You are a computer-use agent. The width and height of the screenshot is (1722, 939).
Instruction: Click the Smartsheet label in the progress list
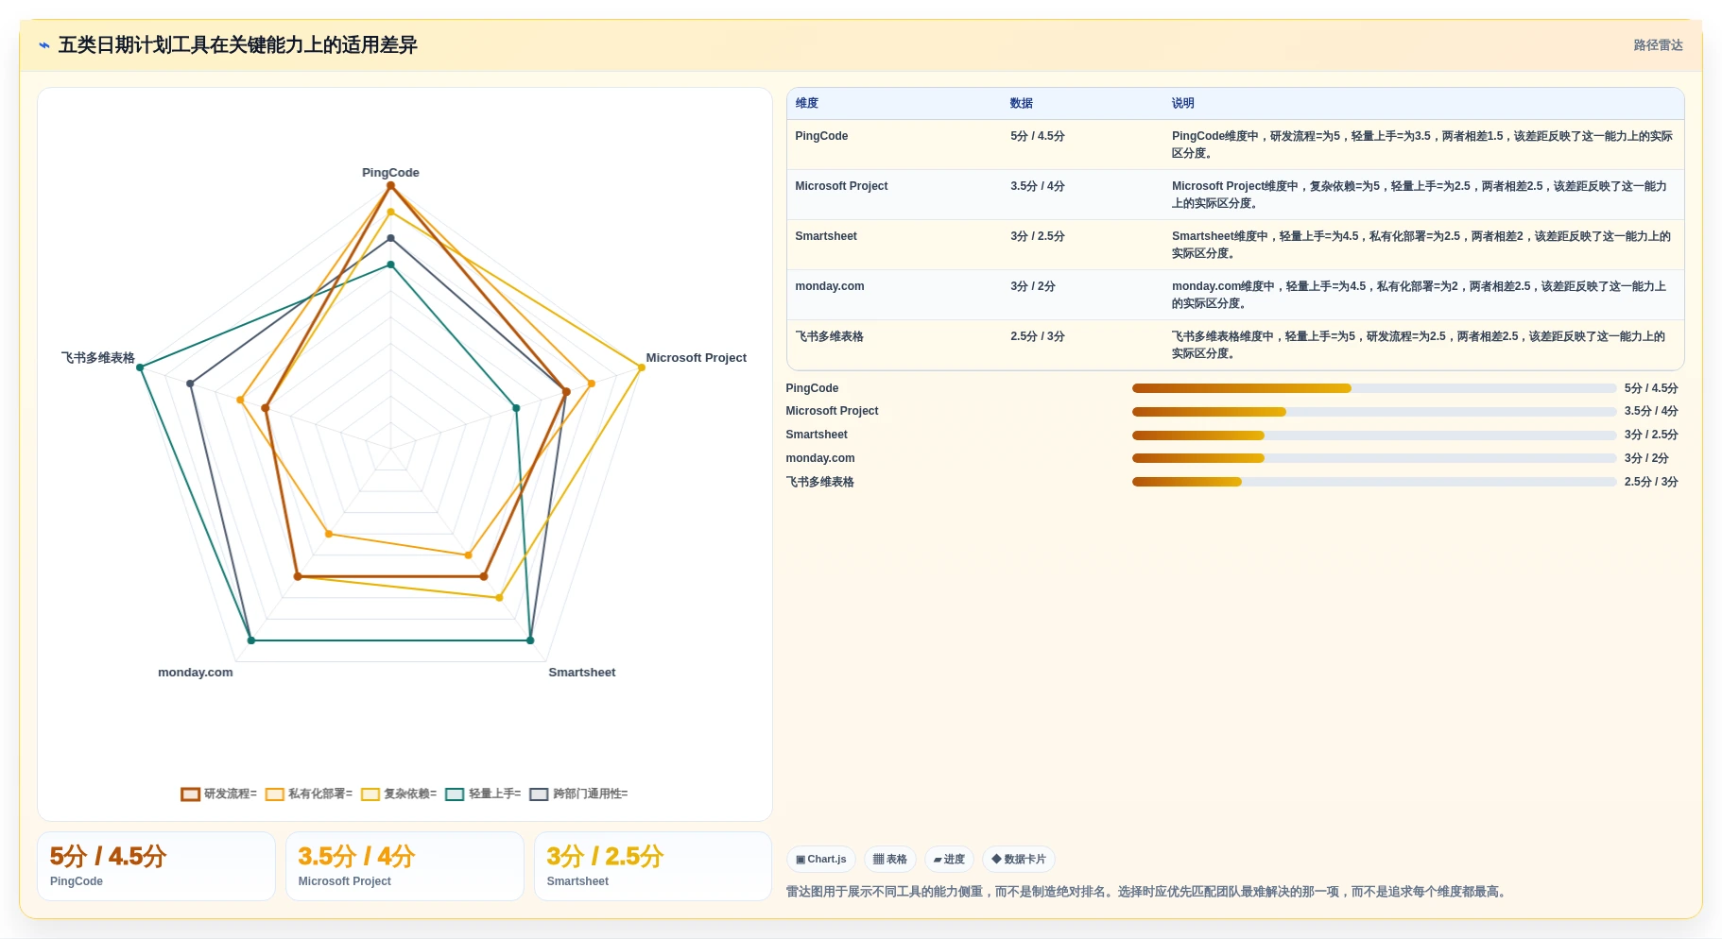tap(817, 435)
